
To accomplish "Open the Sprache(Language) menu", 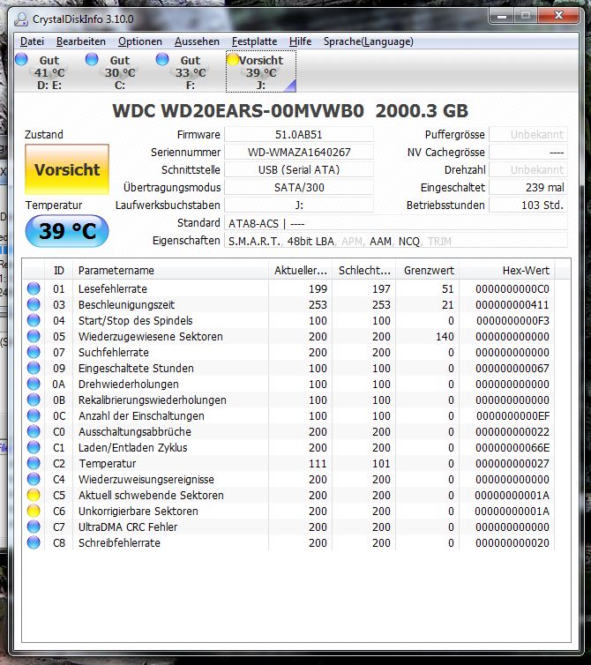I will [x=368, y=41].
